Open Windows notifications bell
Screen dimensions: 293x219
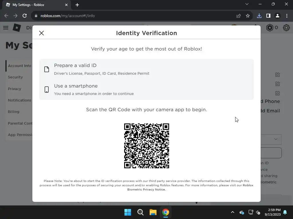pyautogui.click(x=285, y=212)
